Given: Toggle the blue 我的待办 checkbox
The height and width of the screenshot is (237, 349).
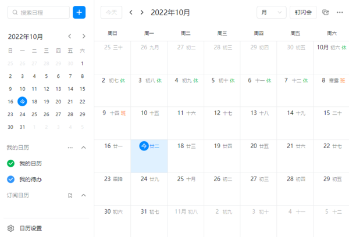Looking at the screenshot, I should (x=10, y=179).
